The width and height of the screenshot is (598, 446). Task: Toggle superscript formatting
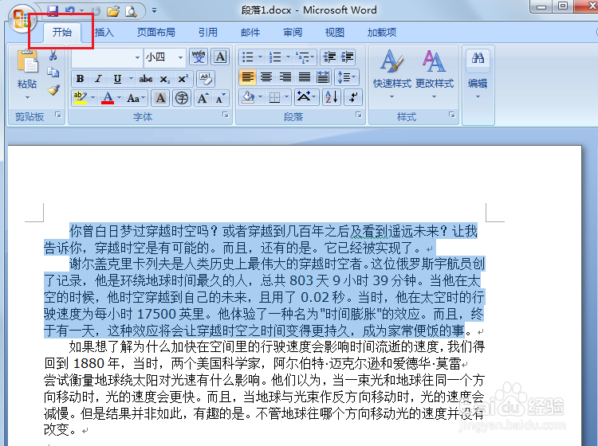point(183,79)
